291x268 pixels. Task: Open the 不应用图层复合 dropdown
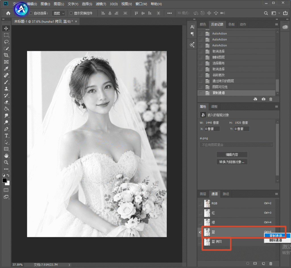(236, 145)
